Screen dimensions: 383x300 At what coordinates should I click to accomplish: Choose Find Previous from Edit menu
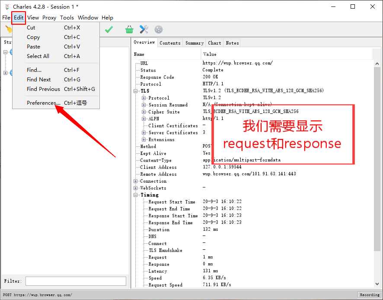tap(56, 89)
